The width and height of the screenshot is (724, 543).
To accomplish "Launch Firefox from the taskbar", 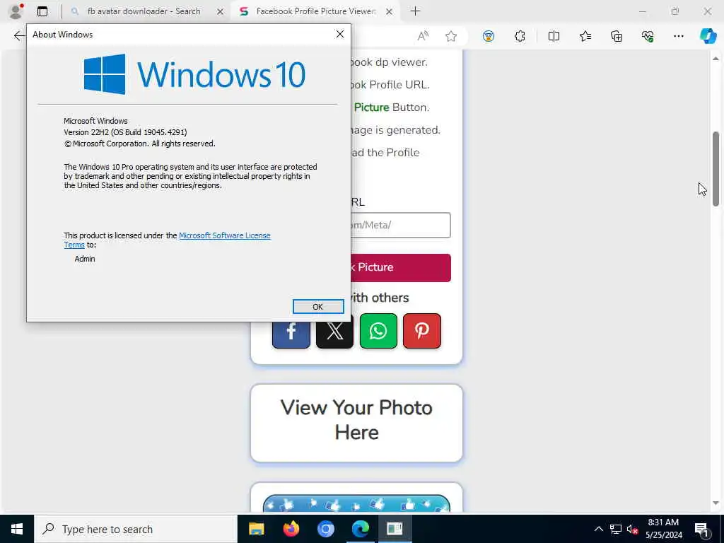I will [291, 529].
